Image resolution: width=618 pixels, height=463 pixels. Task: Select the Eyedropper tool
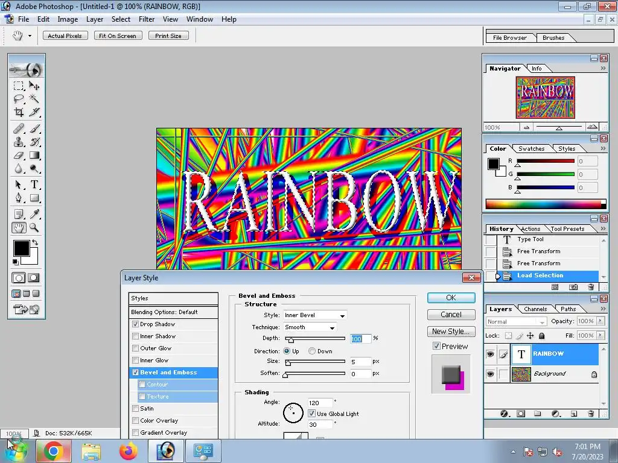[x=34, y=214]
